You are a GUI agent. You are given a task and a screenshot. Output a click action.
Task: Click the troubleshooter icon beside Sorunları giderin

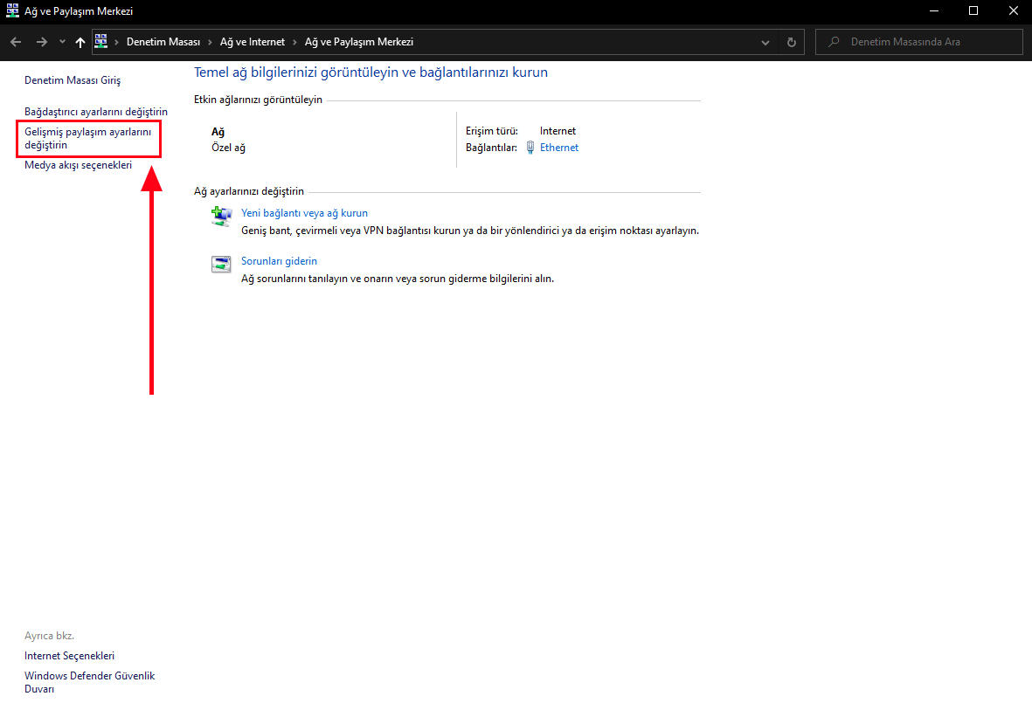pyautogui.click(x=221, y=265)
